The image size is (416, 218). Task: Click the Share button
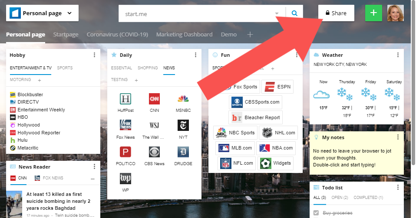pos(336,13)
